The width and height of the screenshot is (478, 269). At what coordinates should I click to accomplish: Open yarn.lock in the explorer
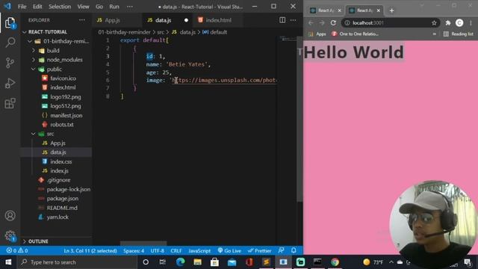click(58, 217)
